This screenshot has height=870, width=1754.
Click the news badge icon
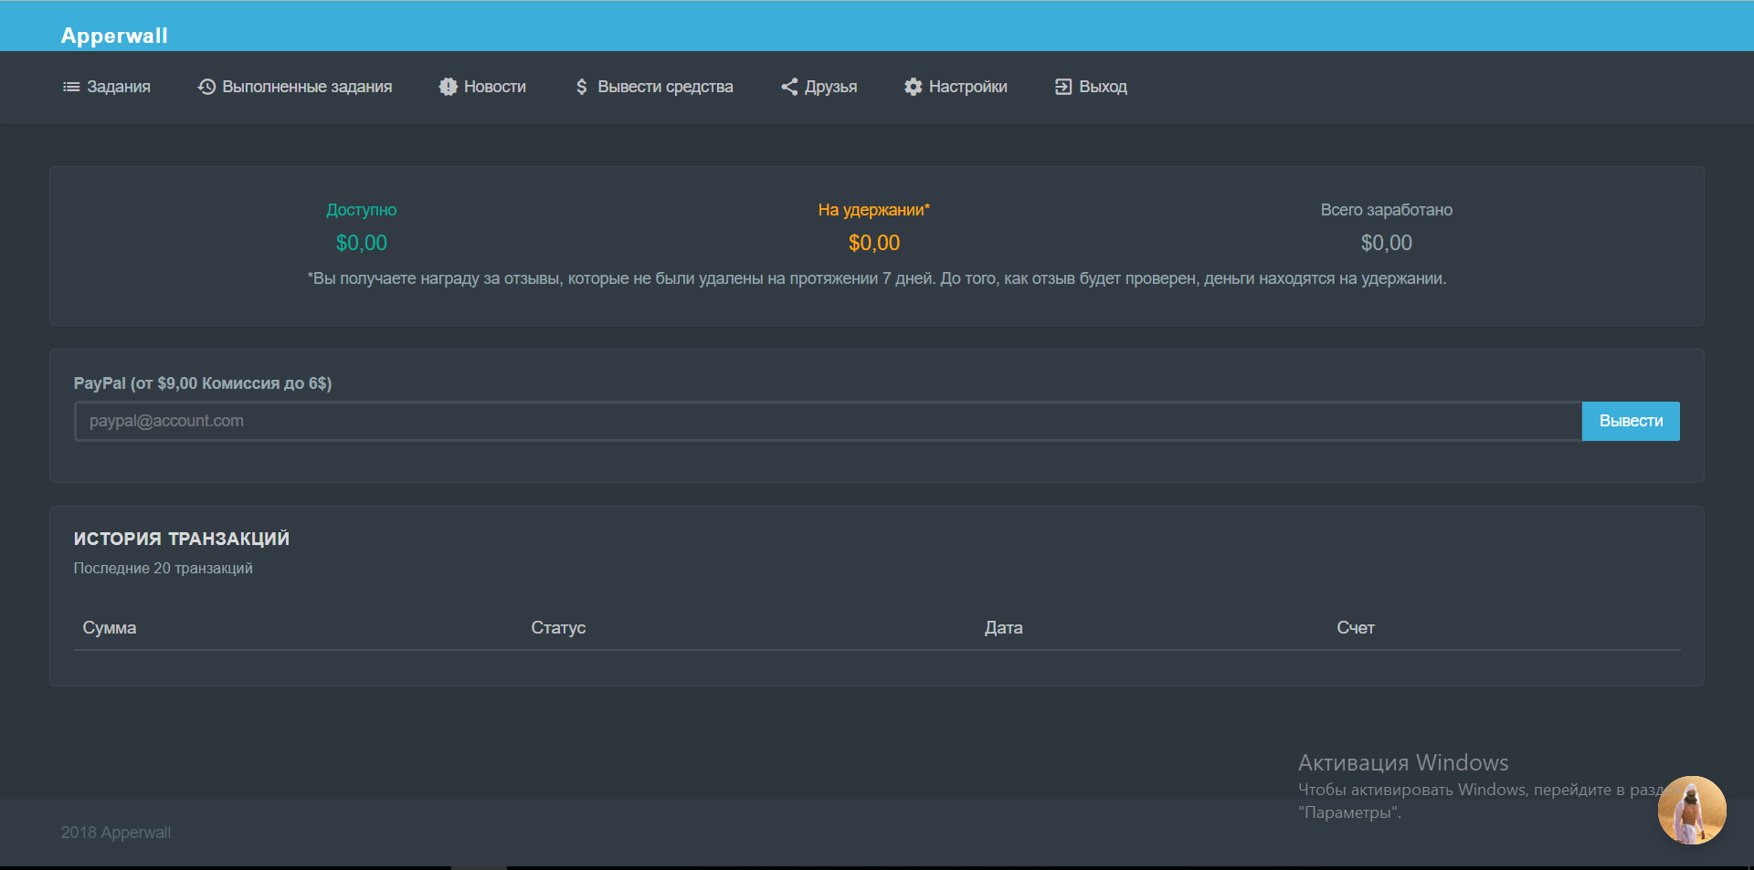click(448, 87)
